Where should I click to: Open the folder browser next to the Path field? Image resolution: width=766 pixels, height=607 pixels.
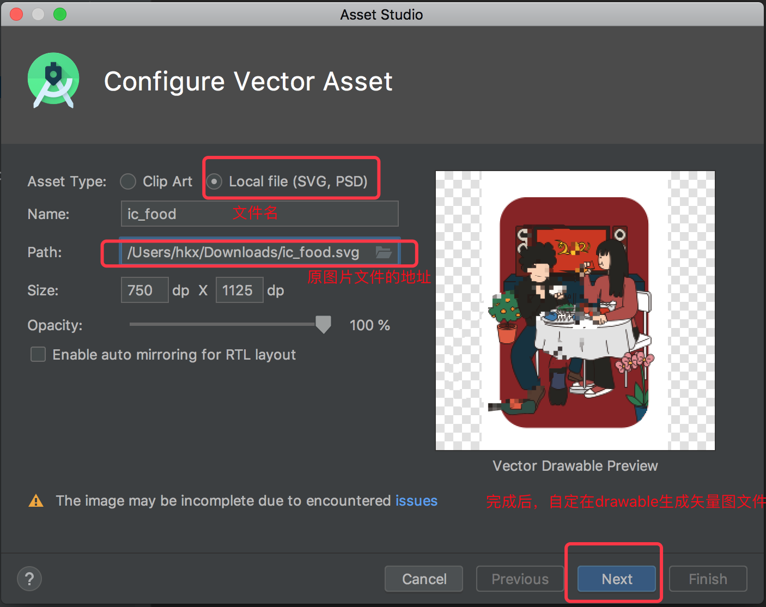(x=384, y=252)
